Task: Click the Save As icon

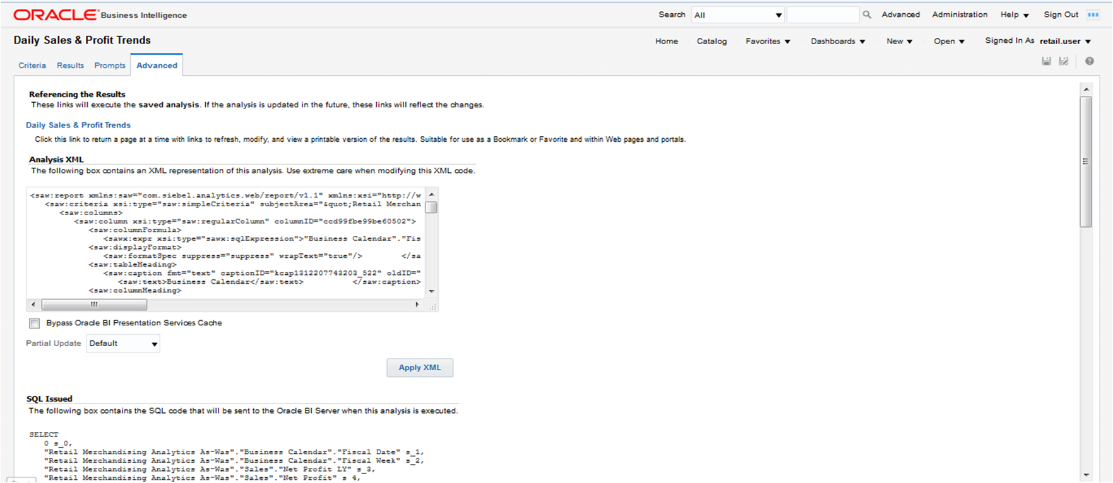Action: click(x=1064, y=61)
